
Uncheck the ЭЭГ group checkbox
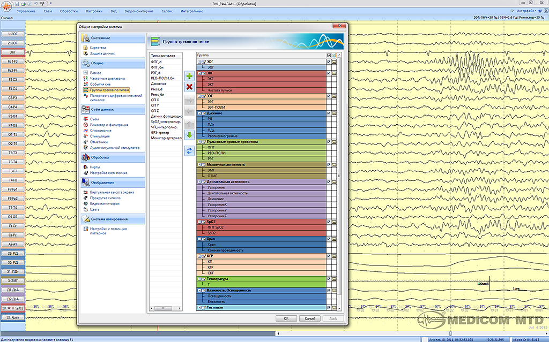[x=329, y=96]
